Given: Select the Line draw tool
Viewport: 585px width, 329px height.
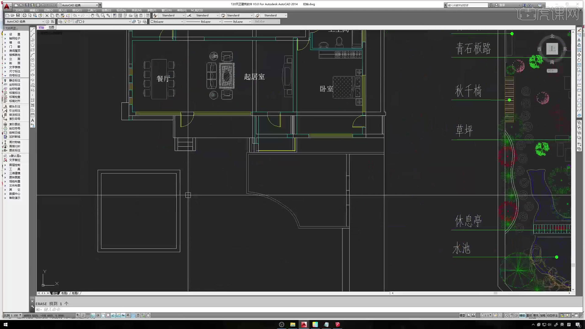Looking at the screenshot, I should click(x=33, y=30).
